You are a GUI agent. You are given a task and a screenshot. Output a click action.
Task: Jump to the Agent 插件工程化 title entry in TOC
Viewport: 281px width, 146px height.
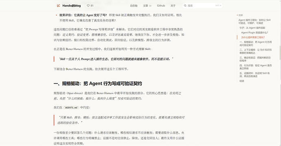point(255,21)
